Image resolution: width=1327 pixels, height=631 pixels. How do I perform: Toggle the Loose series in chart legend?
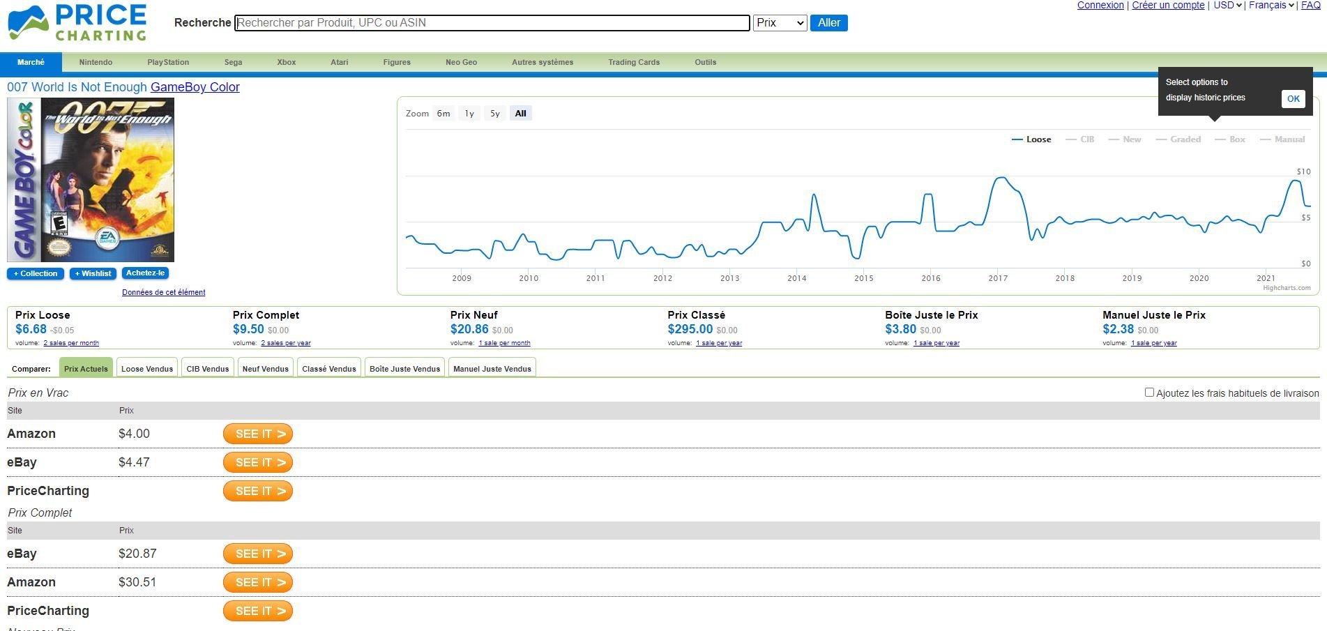[x=1031, y=139]
